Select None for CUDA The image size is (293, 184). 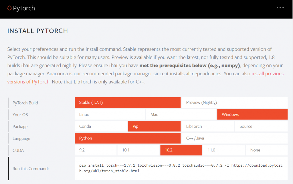pyautogui.click(x=266, y=150)
